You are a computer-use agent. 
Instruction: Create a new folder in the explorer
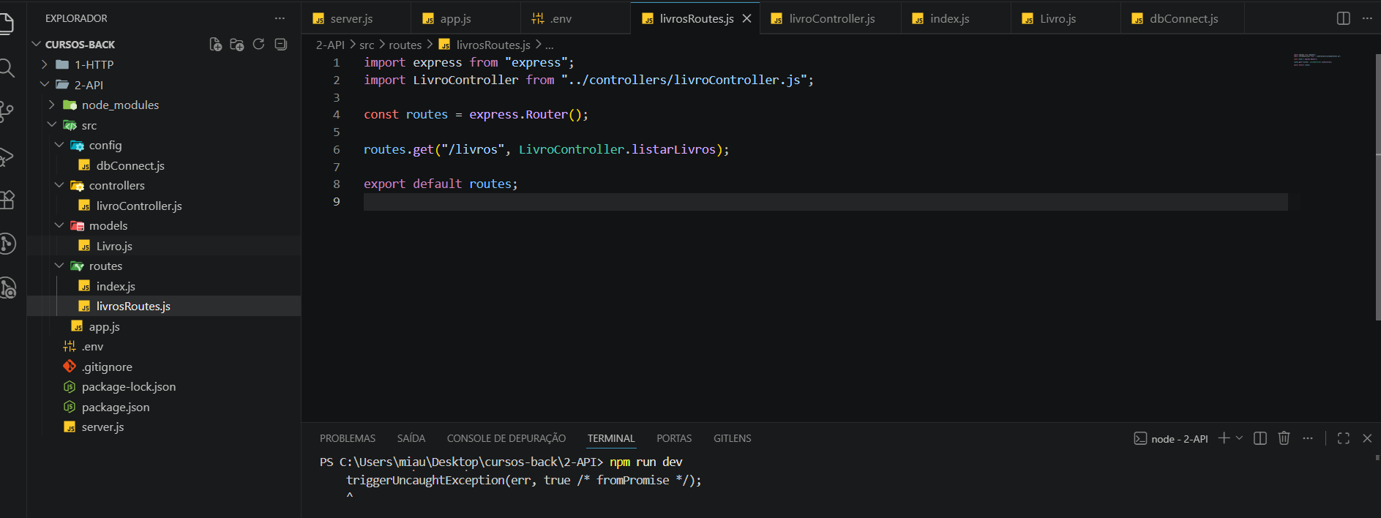pyautogui.click(x=236, y=45)
